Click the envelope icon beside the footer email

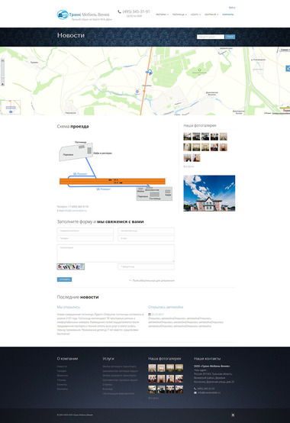click(195, 392)
